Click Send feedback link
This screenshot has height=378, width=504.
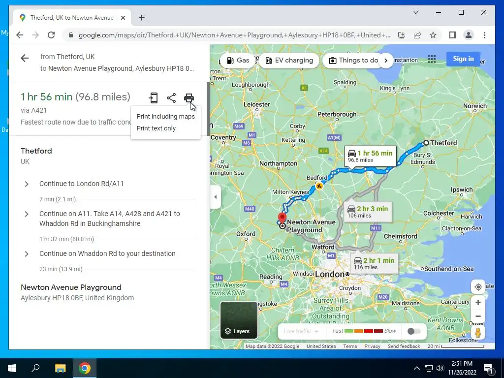coord(404,346)
